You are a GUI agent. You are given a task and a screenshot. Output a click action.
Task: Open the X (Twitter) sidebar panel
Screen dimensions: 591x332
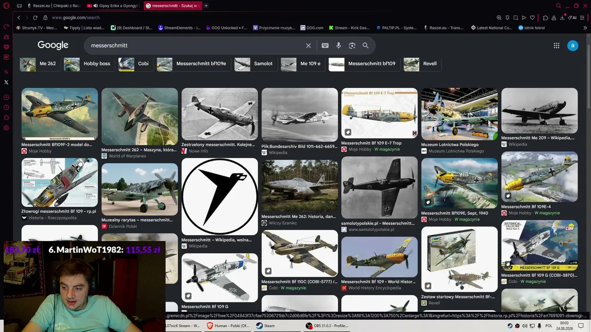[x=6, y=83]
